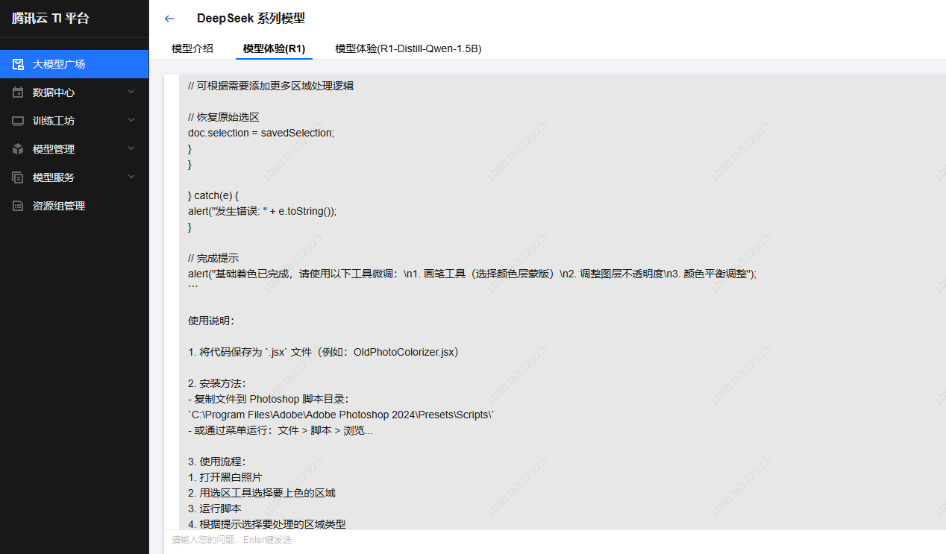The height and width of the screenshot is (554, 946).
Task: Click the back arrow beside DeepSeek 系列模型
Action: tap(169, 19)
